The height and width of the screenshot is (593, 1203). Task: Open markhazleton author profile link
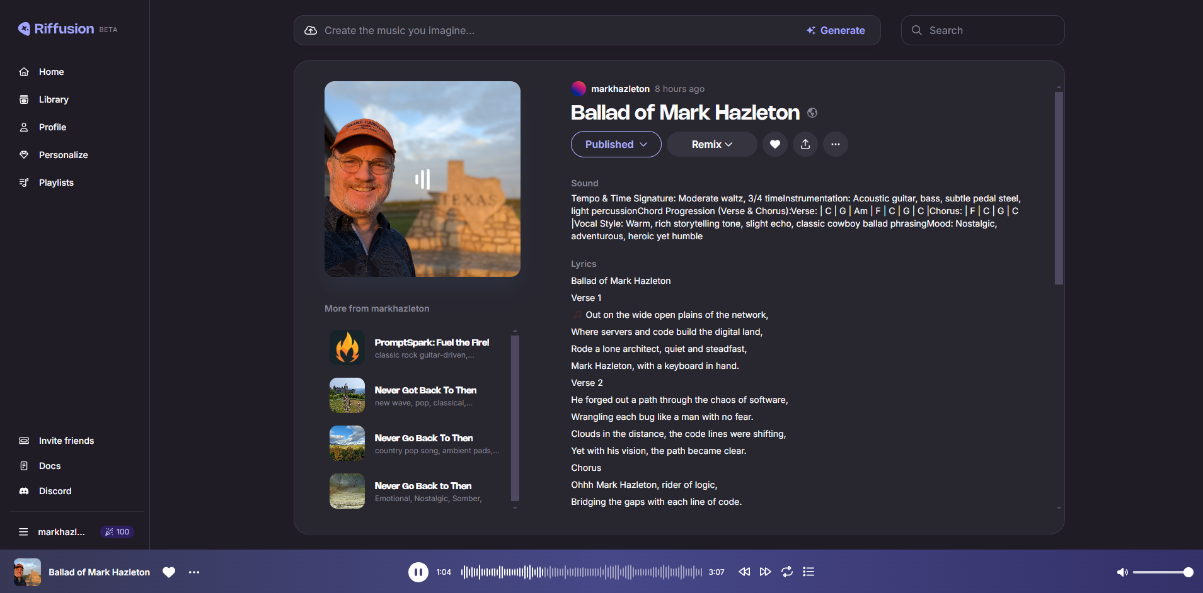click(620, 89)
